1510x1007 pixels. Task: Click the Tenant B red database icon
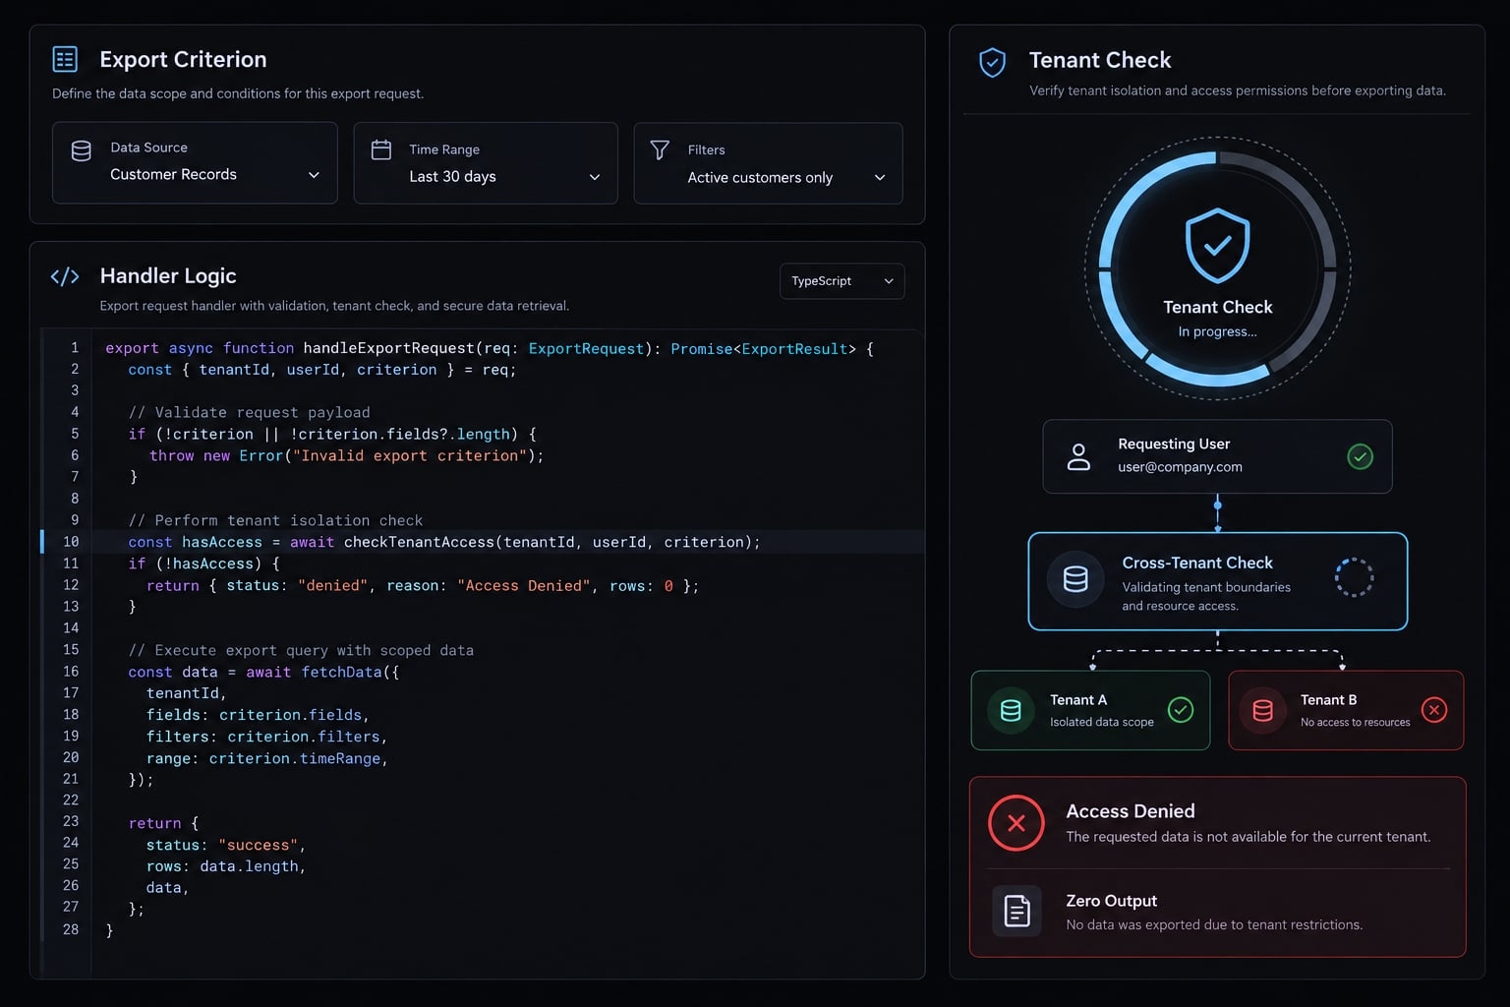pyautogui.click(x=1263, y=710)
